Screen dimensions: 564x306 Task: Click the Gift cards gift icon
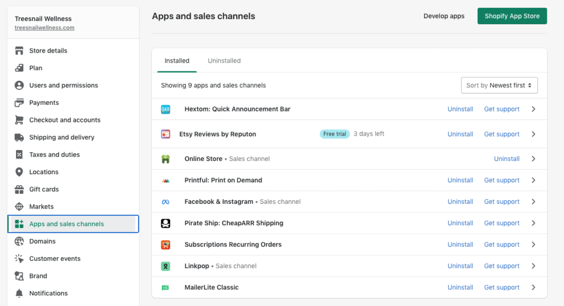click(19, 189)
